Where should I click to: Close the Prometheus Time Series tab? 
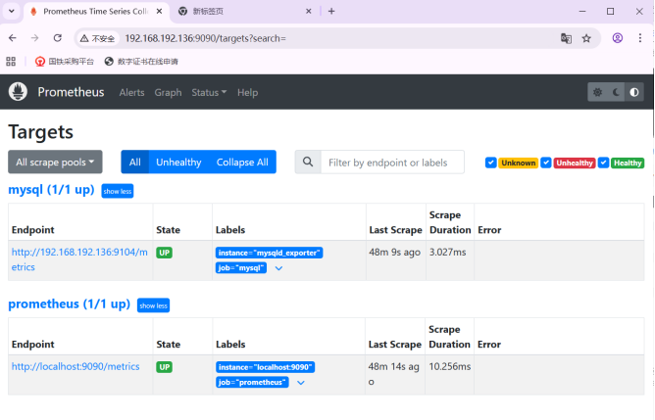(159, 12)
